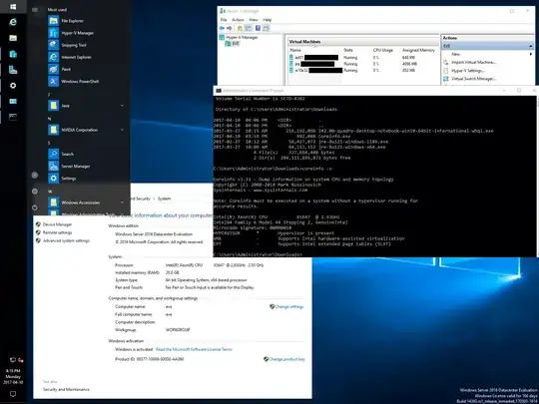The height and width of the screenshot is (404, 539).
Task: Open File menu in Hyper-V Manager
Action: (x=224, y=20)
